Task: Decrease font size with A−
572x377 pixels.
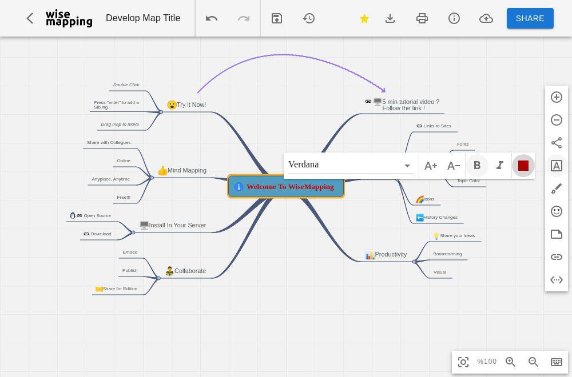Action: pyautogui.click(x=454, y=166)
